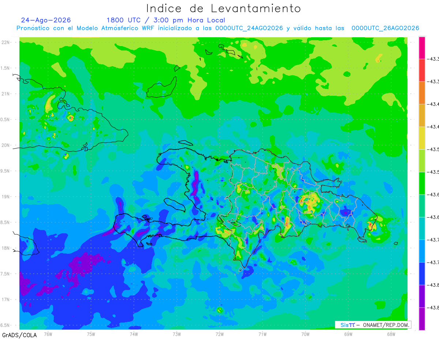Select the date '24-Ago-2026' in the header
The image size is (439, 339).
pyautogui.click(x=46, y=20)
